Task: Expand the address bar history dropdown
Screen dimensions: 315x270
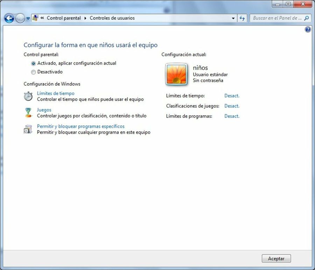Action: [233, 18]
